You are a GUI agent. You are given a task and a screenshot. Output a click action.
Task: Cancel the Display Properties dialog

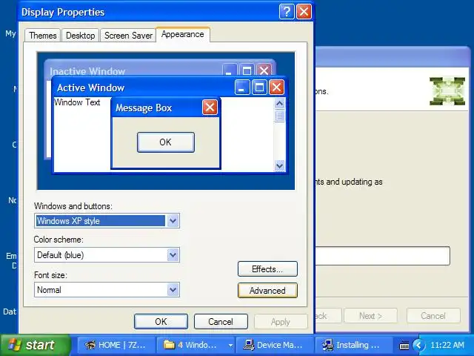coord(221,321)
